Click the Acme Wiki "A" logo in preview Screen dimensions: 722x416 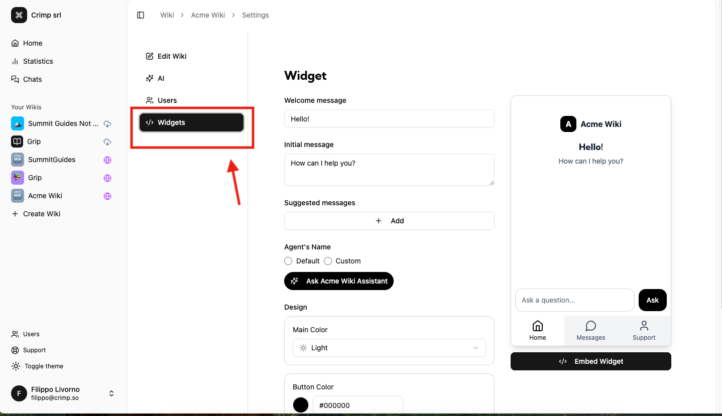click(568, 124)
